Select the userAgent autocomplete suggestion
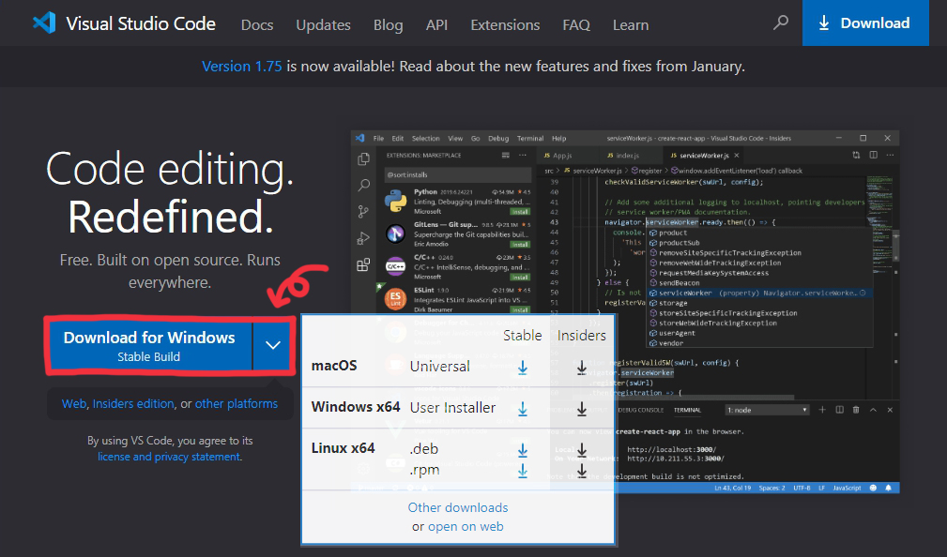 [x=760, y=333]
